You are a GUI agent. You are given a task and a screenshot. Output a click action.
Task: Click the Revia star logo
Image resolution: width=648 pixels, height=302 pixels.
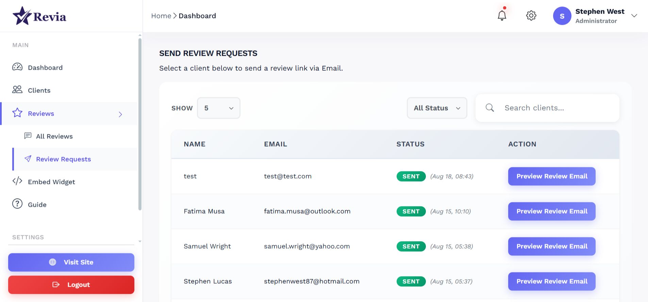click(22, 16)
